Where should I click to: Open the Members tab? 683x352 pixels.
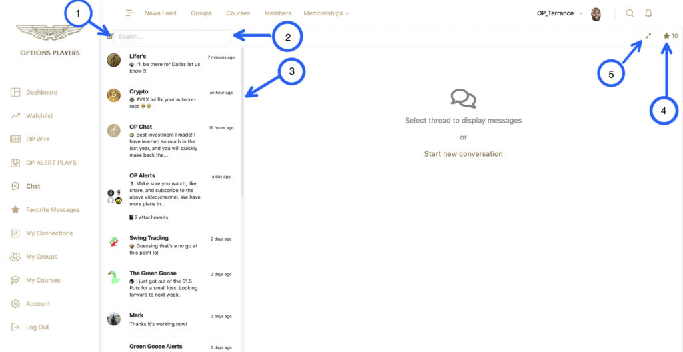coord(278,13)
